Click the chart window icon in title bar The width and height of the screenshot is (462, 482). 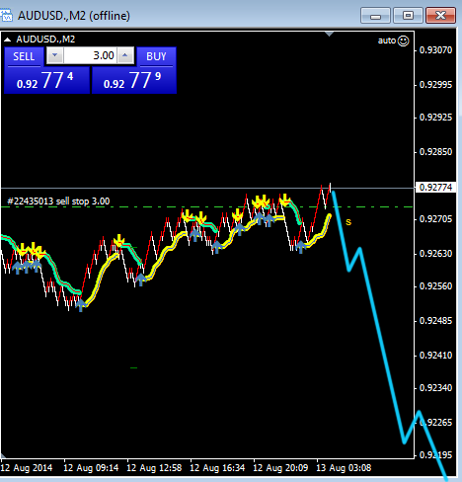(6, 15)
